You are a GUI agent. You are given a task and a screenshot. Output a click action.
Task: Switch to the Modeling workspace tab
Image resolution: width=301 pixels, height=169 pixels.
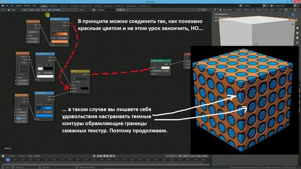tap(53, 6)
